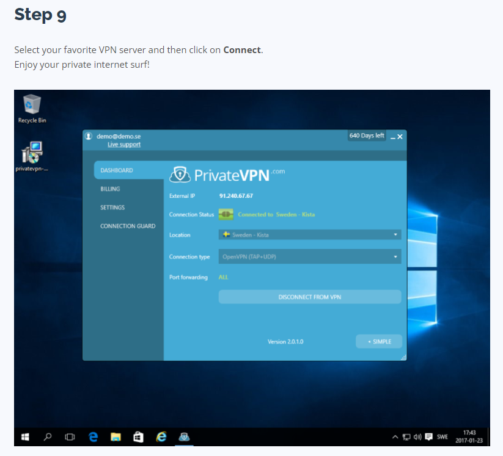Click DISCONNECT FROM VPN button
Screen dimensions: 503x456
pyautogui.click(x=310, y=297)
